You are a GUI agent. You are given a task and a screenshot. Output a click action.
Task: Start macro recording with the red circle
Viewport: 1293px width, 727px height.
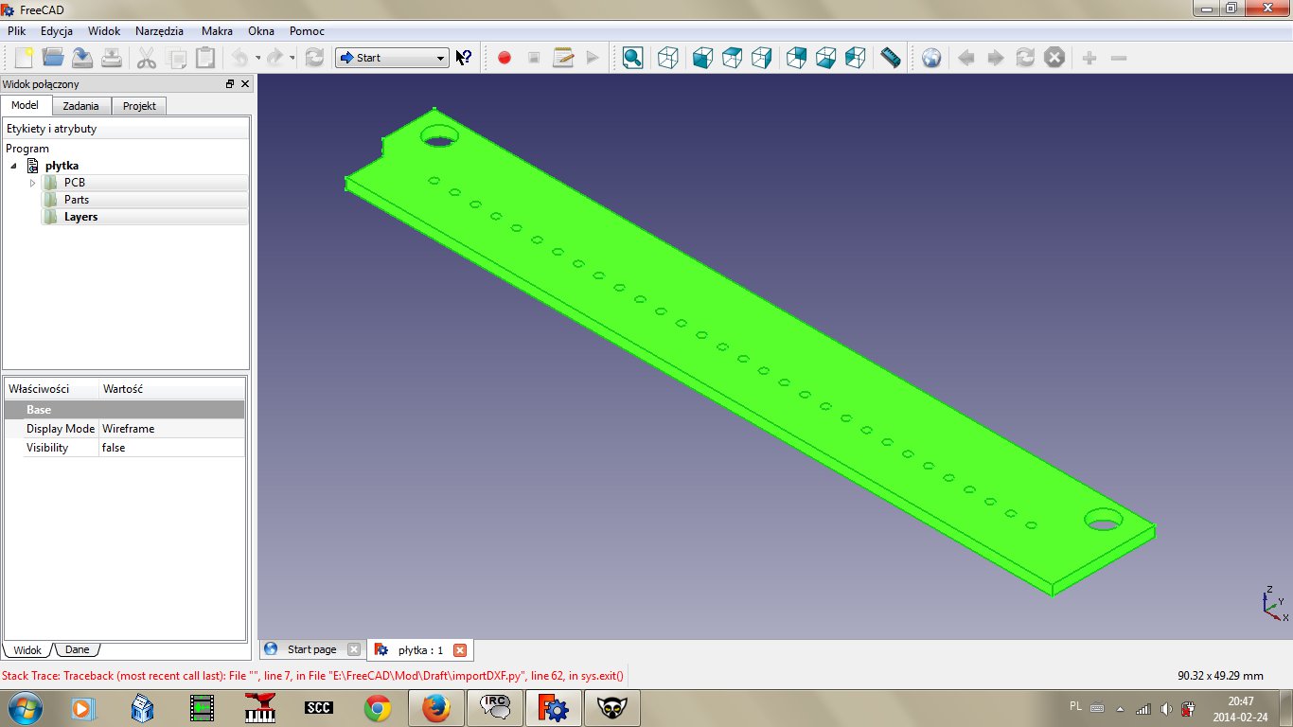[505, 58]
